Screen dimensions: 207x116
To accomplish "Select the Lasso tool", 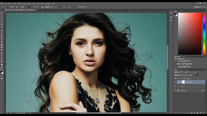I will coord(2,19).
